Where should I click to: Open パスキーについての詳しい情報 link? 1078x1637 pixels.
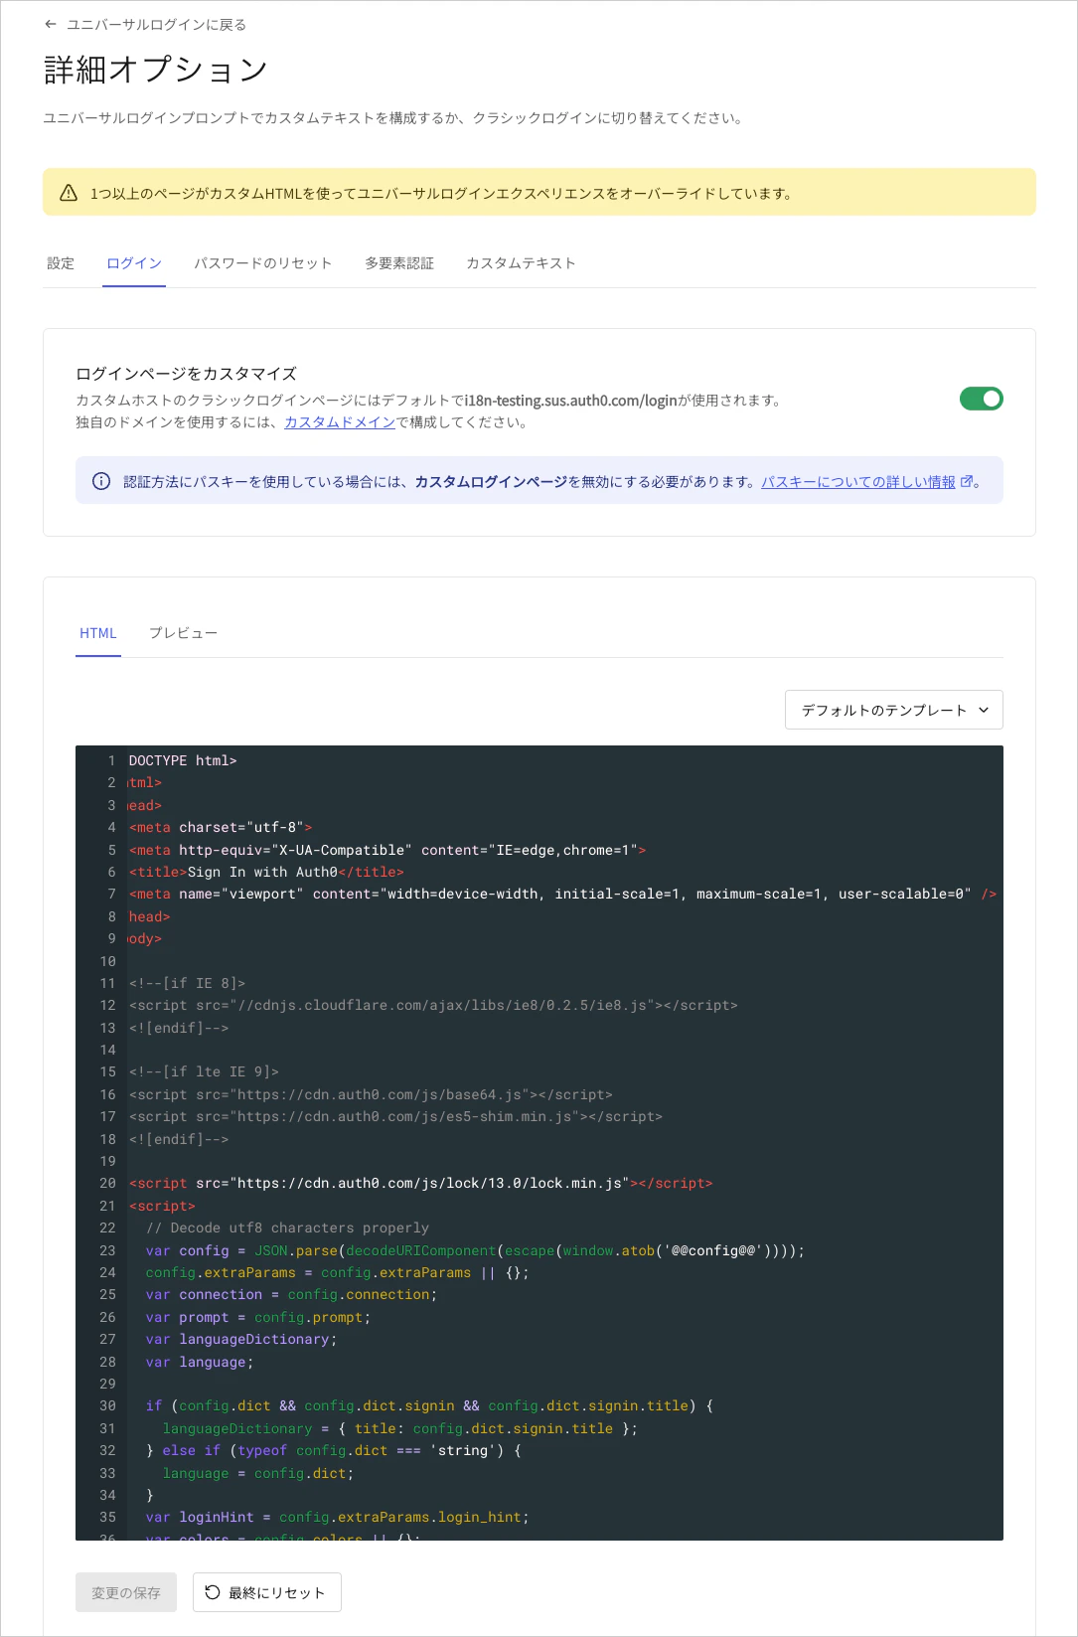(x=858, y=482)
